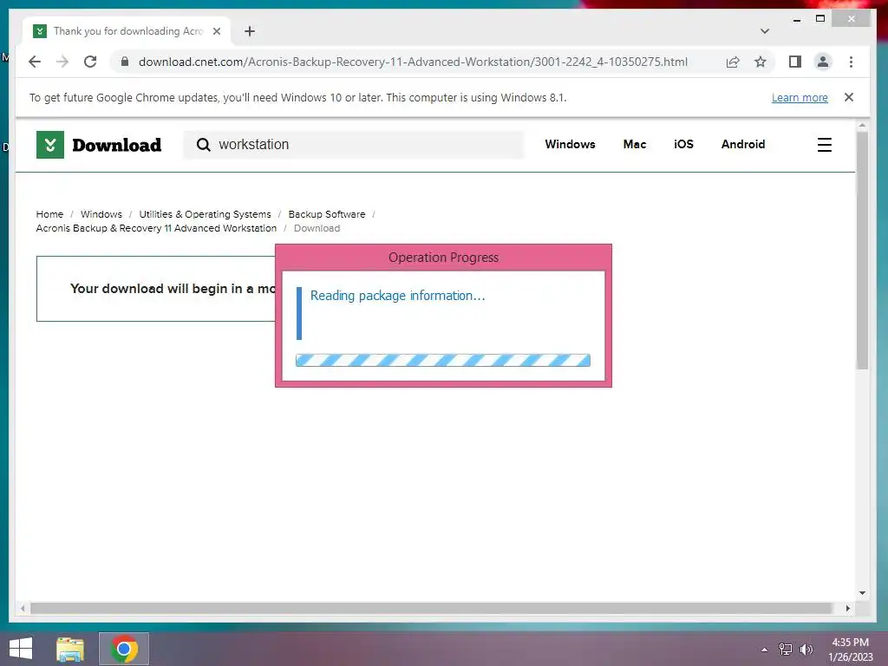This screenshot has height=666, width=888.
Task: Open the Windows category menu item
Action: click(570, 145)
